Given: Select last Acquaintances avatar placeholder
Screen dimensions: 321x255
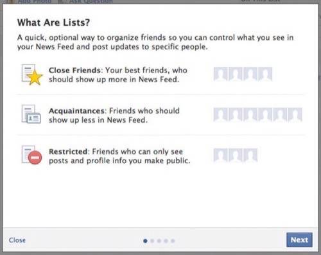Looking at the screenshot, I should (295, 114).
